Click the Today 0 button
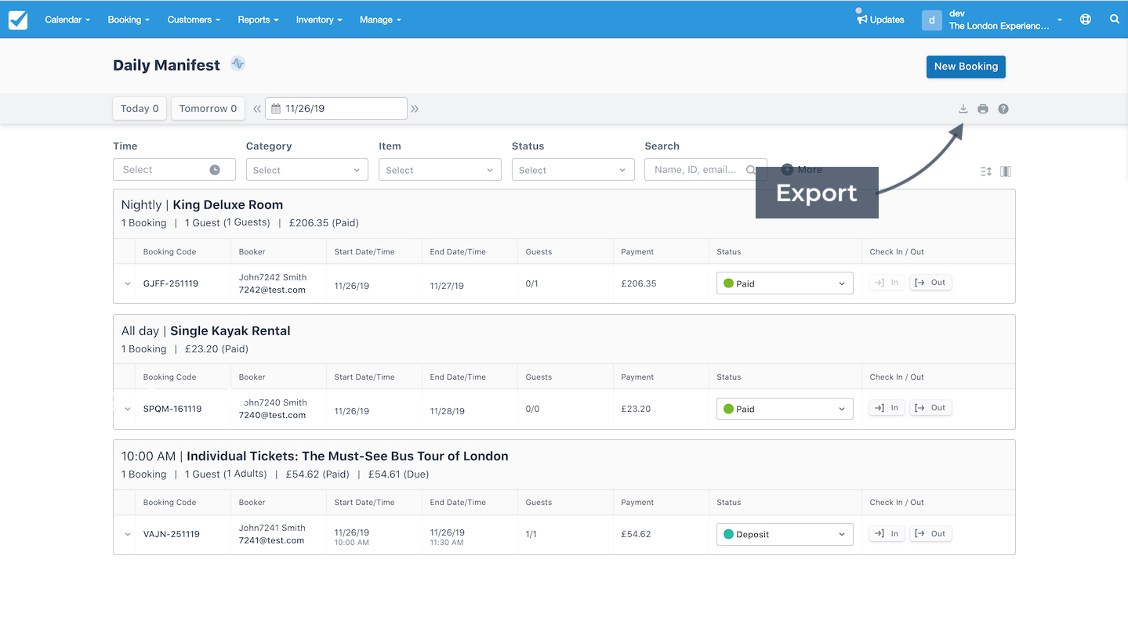This screenshot has height=617, width=1128. tap(140, 109)
